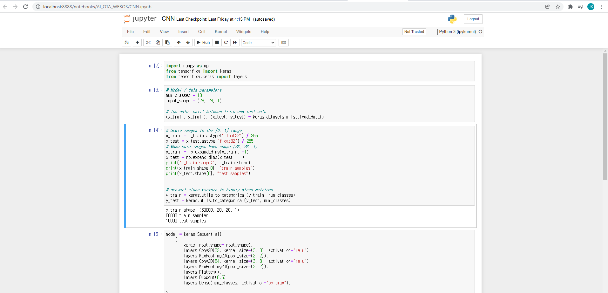Move selected cell up with arrow icon

(x=179, y=42)
